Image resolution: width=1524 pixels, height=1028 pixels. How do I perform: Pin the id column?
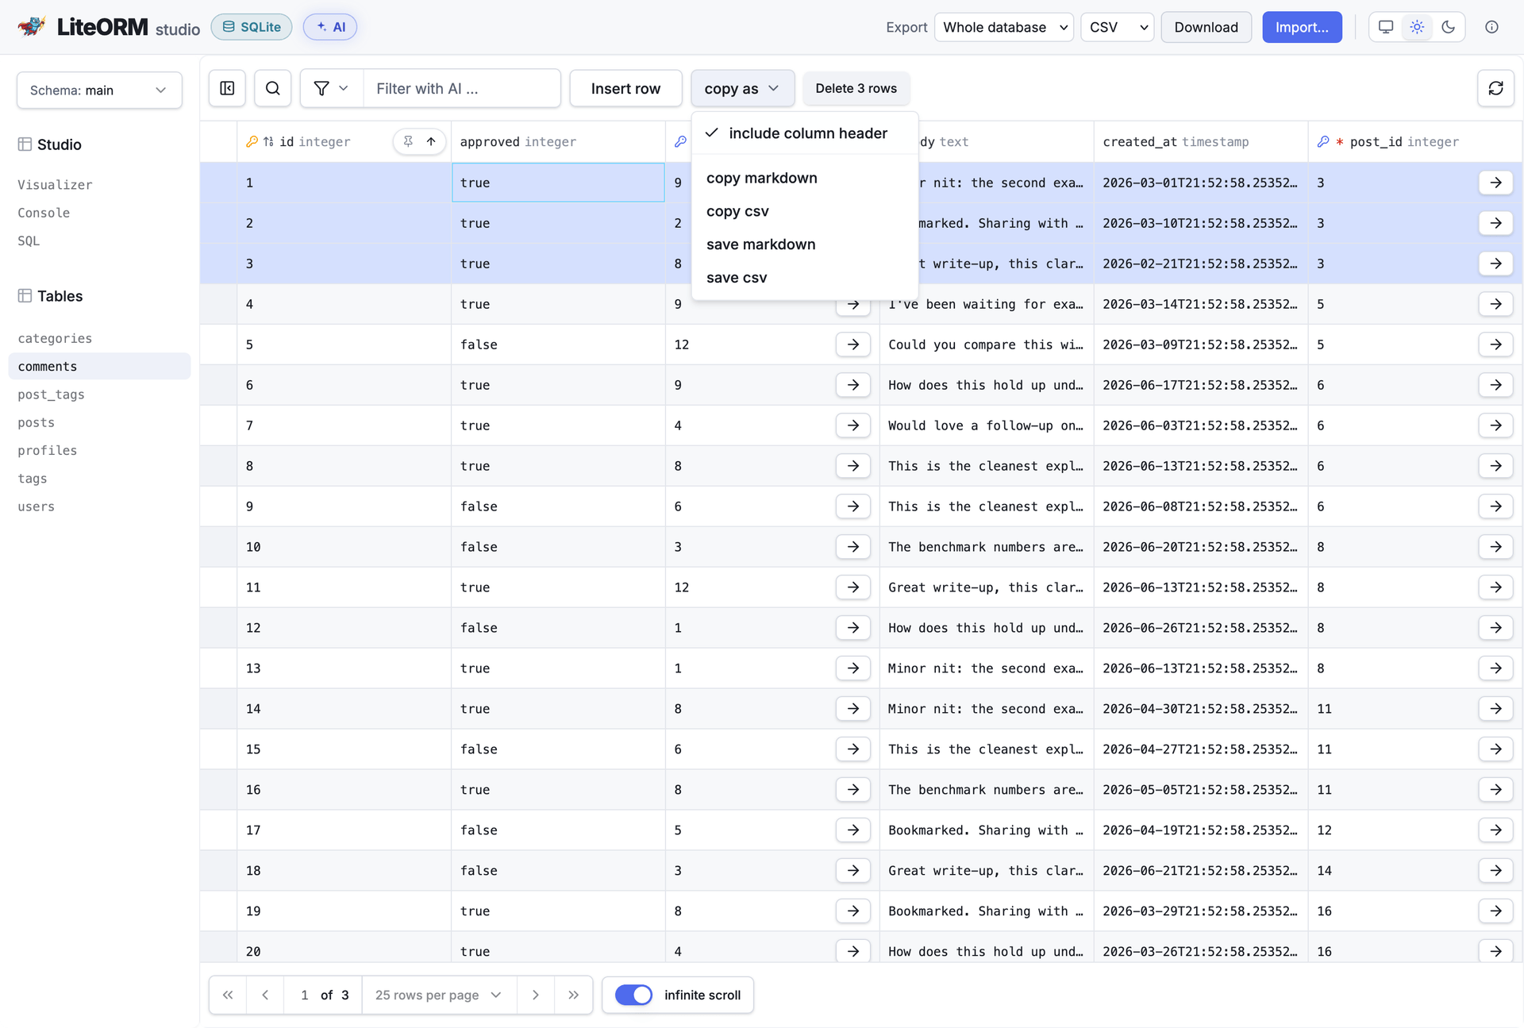pos(408,141)
